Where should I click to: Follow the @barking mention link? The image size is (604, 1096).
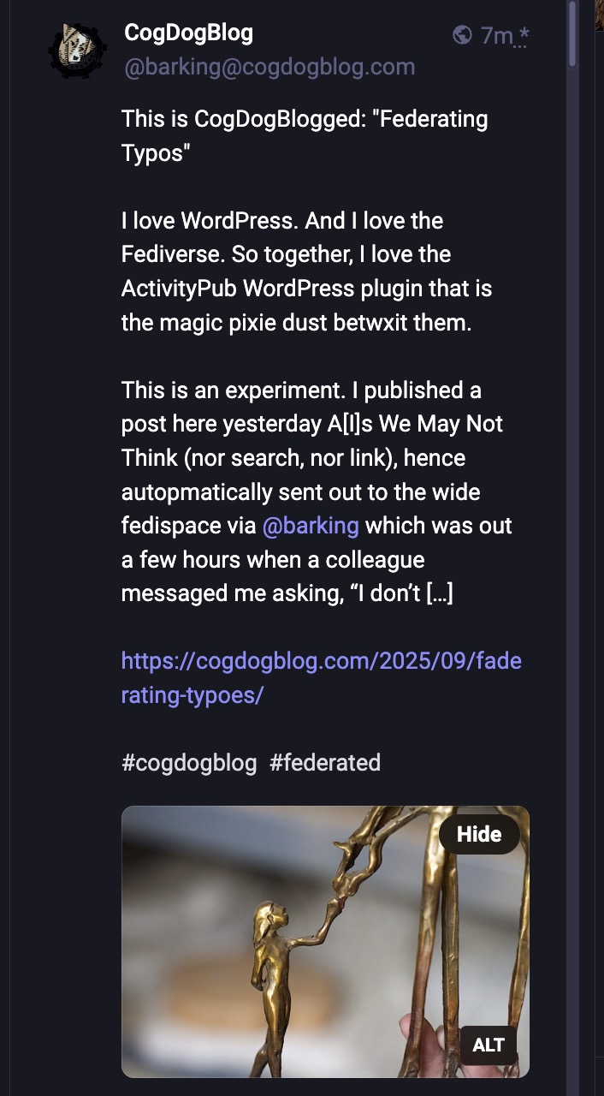pyautogui.click(x=311, y=525)
